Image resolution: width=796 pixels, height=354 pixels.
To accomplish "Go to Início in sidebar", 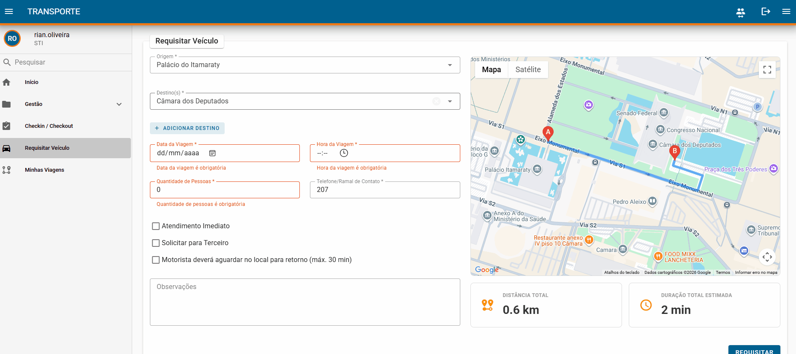I will [65, 82].
